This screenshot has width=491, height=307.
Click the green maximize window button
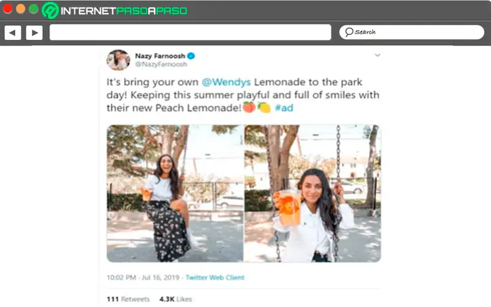click(33, 9)
